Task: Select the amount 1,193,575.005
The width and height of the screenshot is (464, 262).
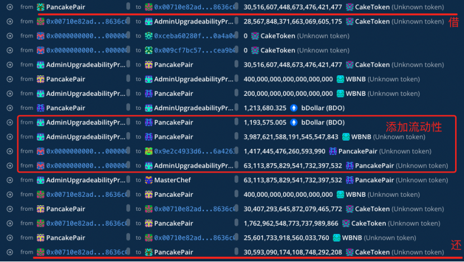Action: point(265,123)
